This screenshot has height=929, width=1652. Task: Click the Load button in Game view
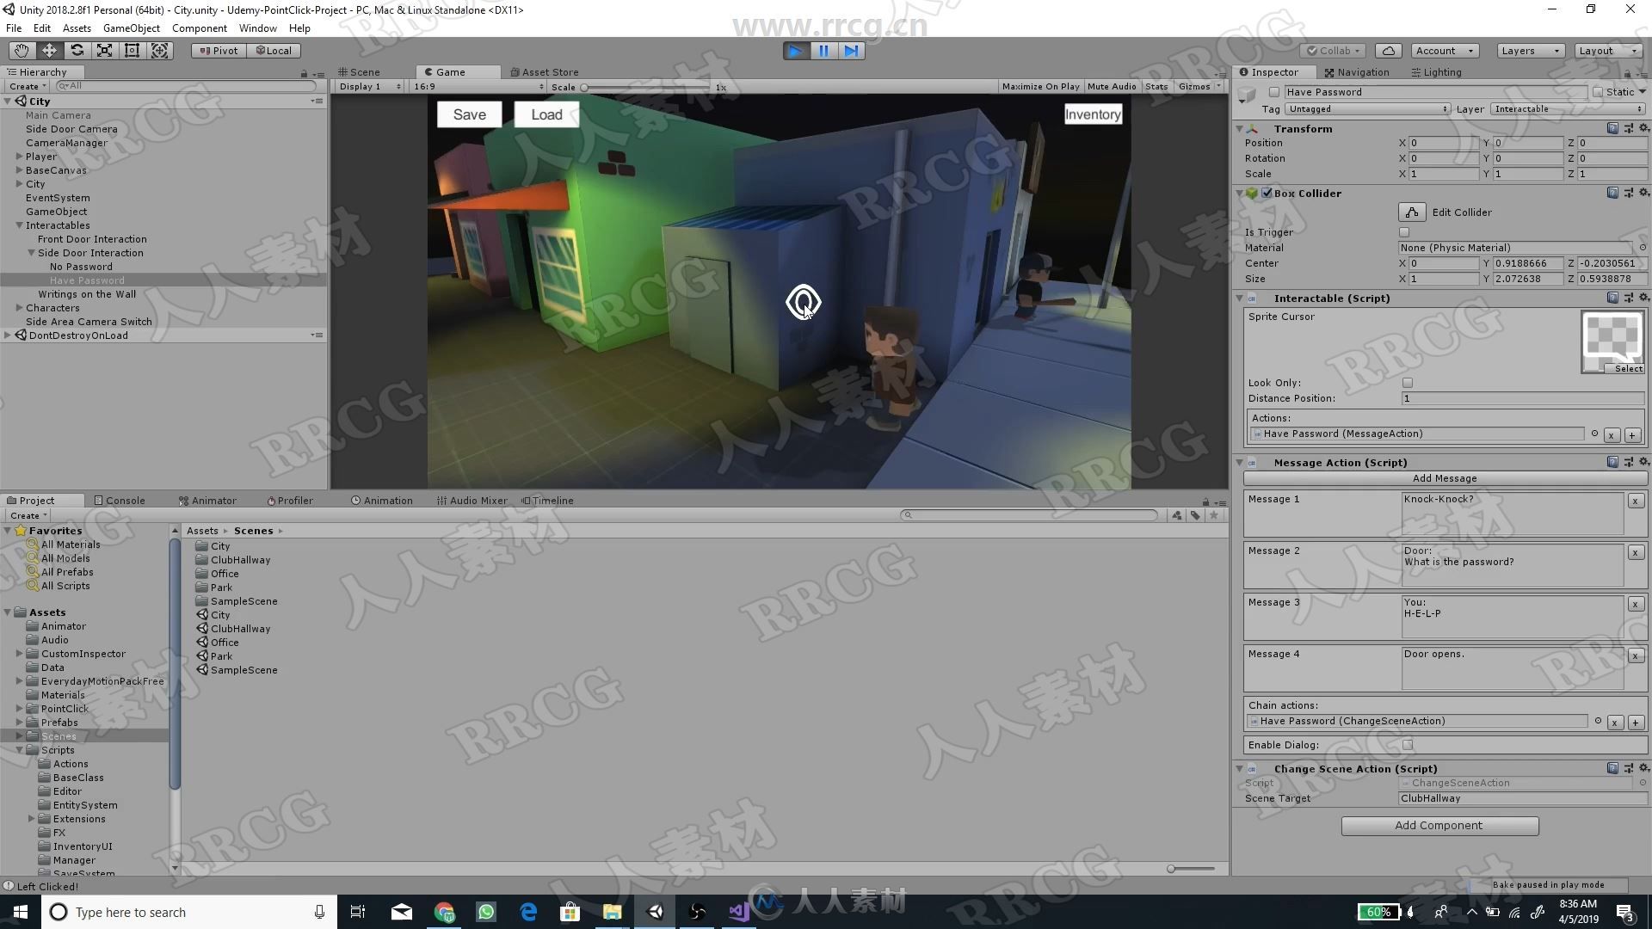[x=546, y=114]
